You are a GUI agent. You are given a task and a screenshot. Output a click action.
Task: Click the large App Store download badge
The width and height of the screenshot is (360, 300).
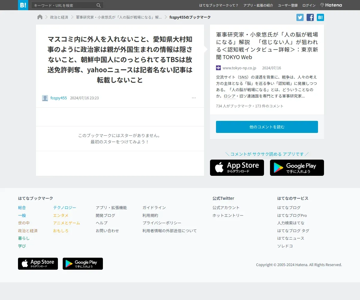[237, 168]
